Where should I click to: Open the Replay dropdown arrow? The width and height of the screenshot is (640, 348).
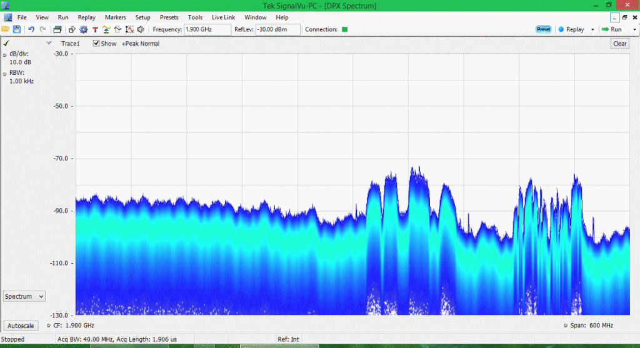tap(592, 29)
